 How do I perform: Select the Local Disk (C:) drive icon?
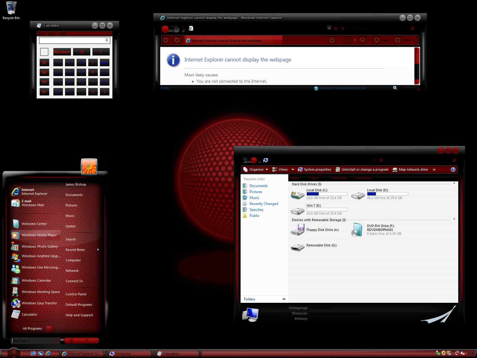[x=298, y=195]
